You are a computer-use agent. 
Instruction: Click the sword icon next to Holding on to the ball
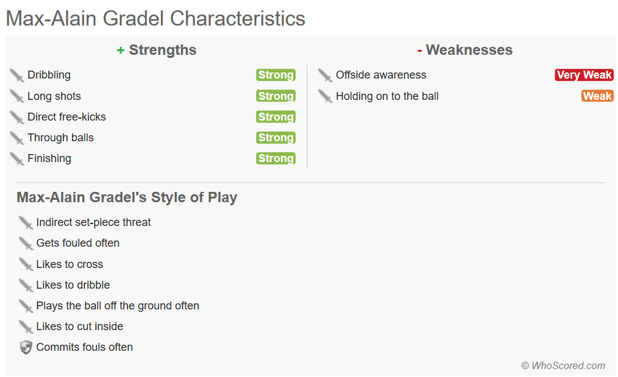(x=325, y=96)
